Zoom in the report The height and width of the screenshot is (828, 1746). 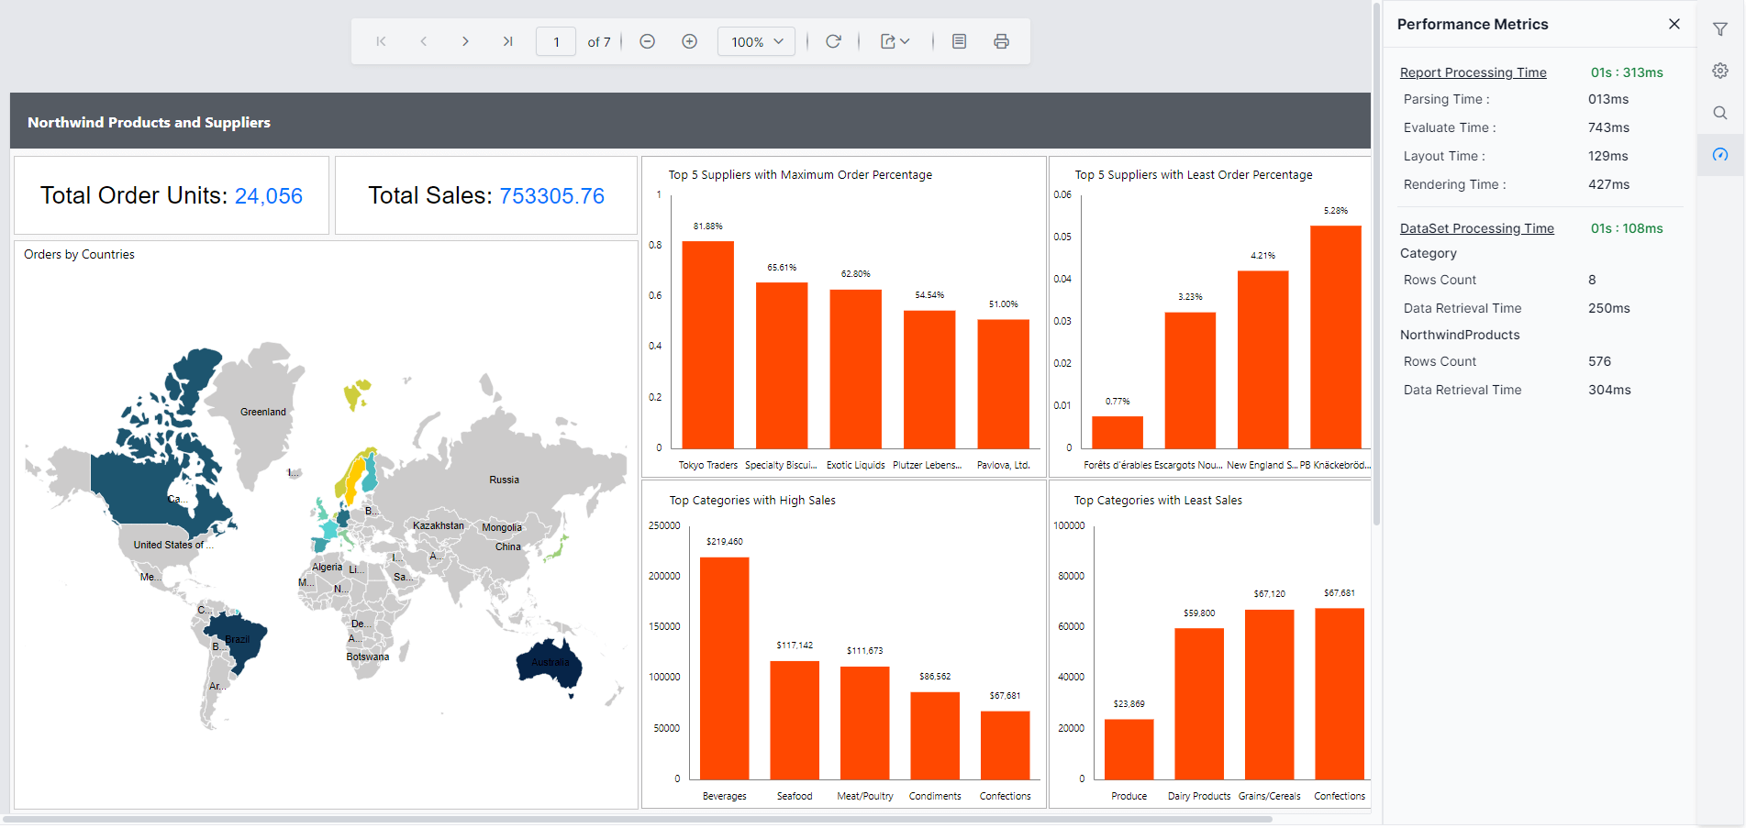coord(689,41)
